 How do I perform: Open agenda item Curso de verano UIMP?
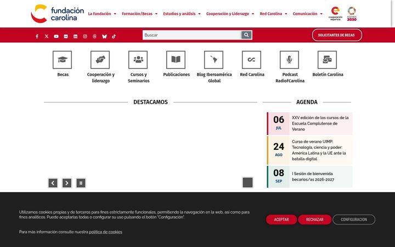309,150
